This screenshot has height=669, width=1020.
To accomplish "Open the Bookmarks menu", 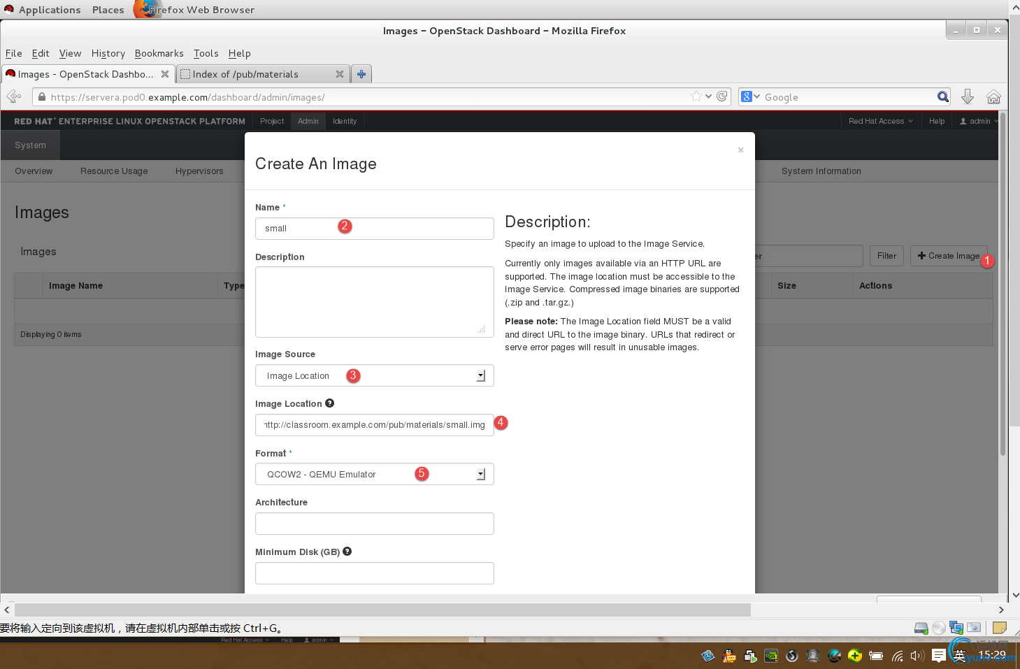I will click(159, 53).
